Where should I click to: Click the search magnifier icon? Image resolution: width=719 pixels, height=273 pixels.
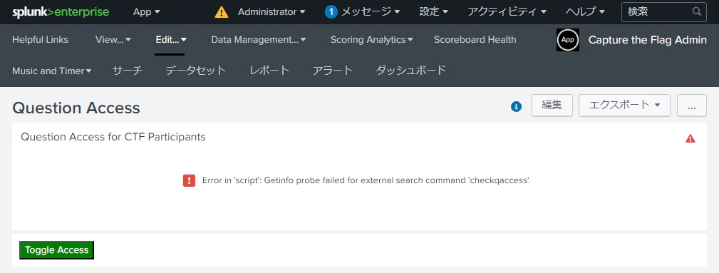tap(696, 11)
